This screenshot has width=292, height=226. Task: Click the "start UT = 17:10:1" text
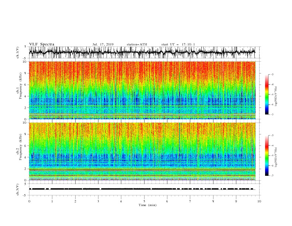(178, 44)
